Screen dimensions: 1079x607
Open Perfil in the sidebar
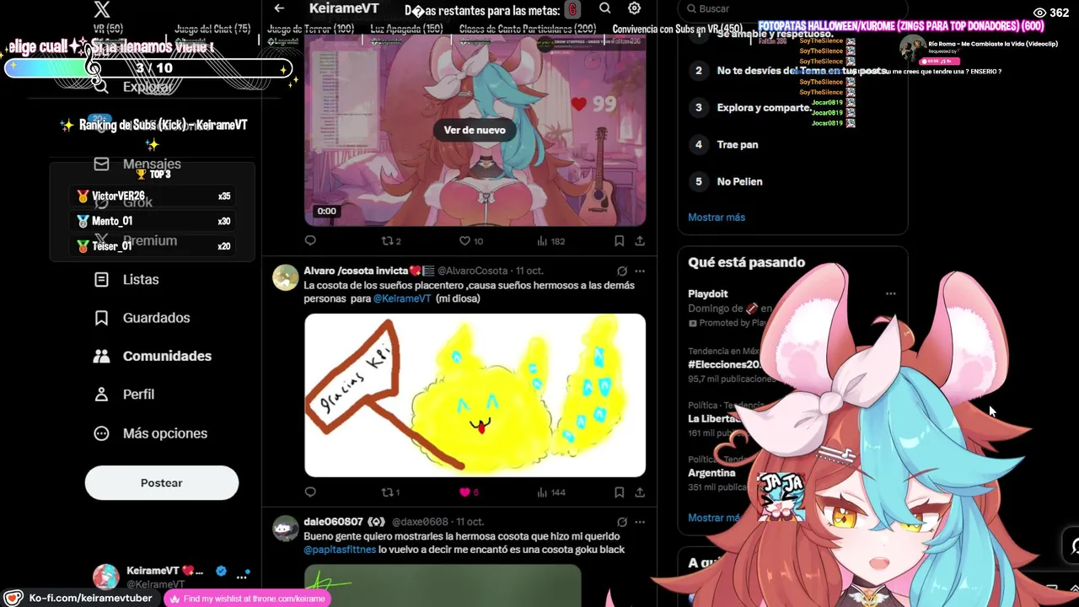pos(125,395)
